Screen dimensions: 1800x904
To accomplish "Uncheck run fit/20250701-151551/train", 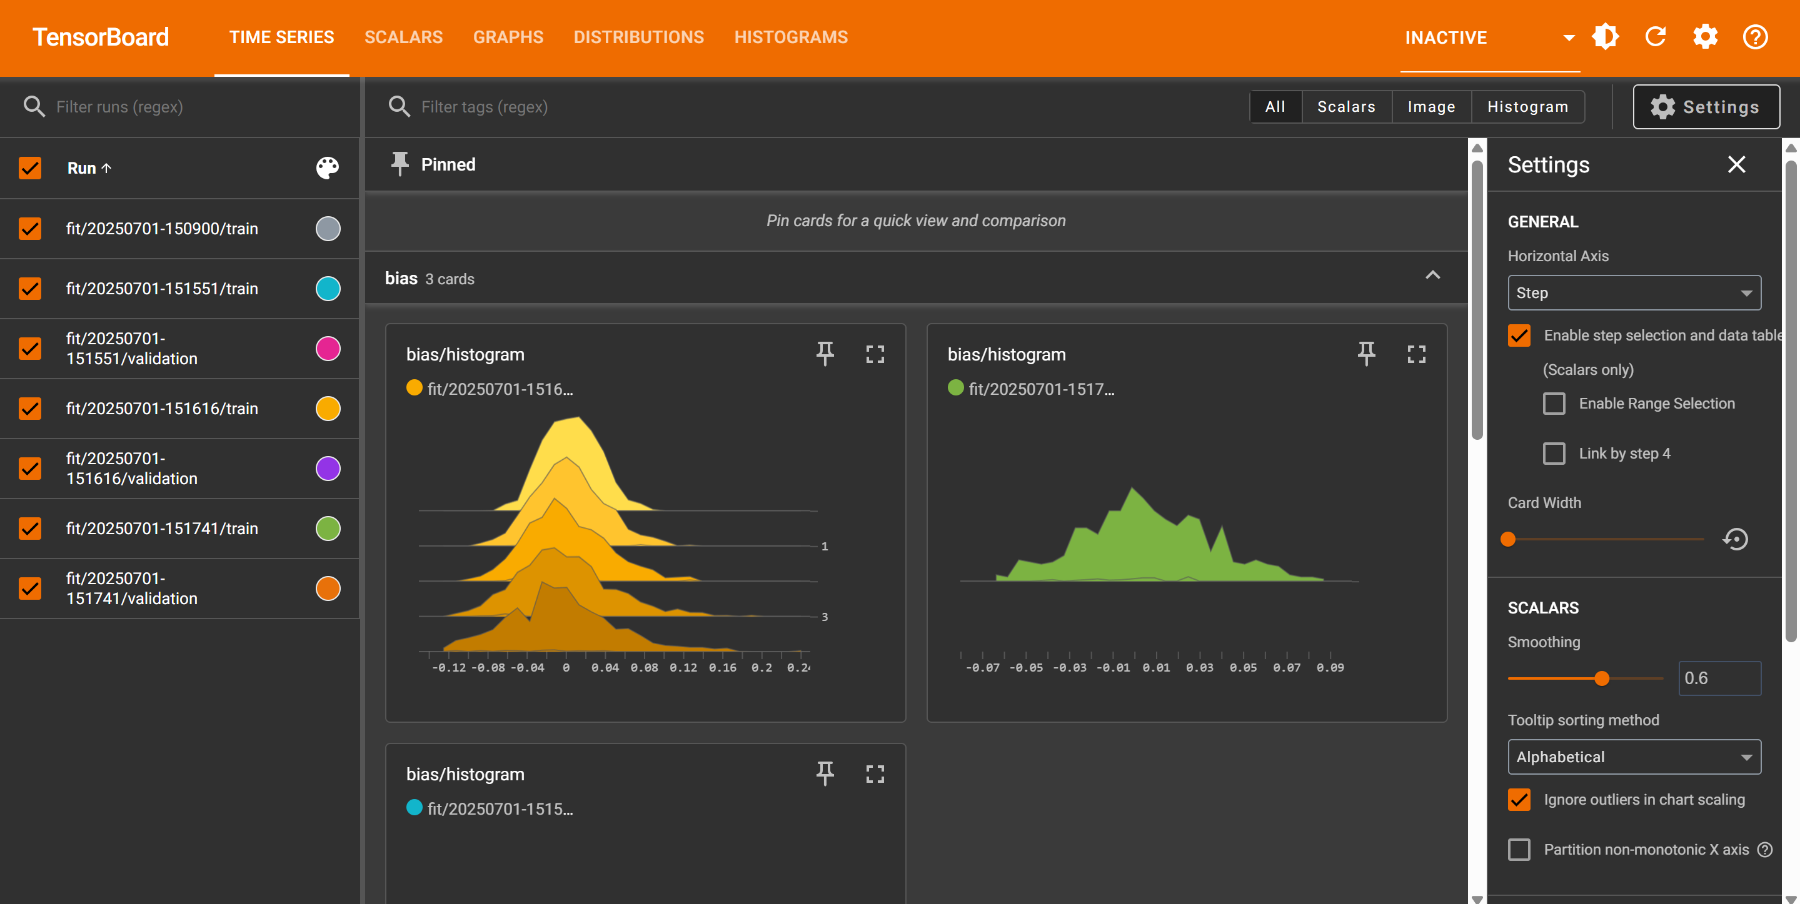I will pos(30,288).
